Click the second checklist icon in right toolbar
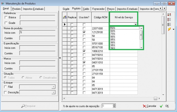177x112 pixels. (x=169, y=19)
